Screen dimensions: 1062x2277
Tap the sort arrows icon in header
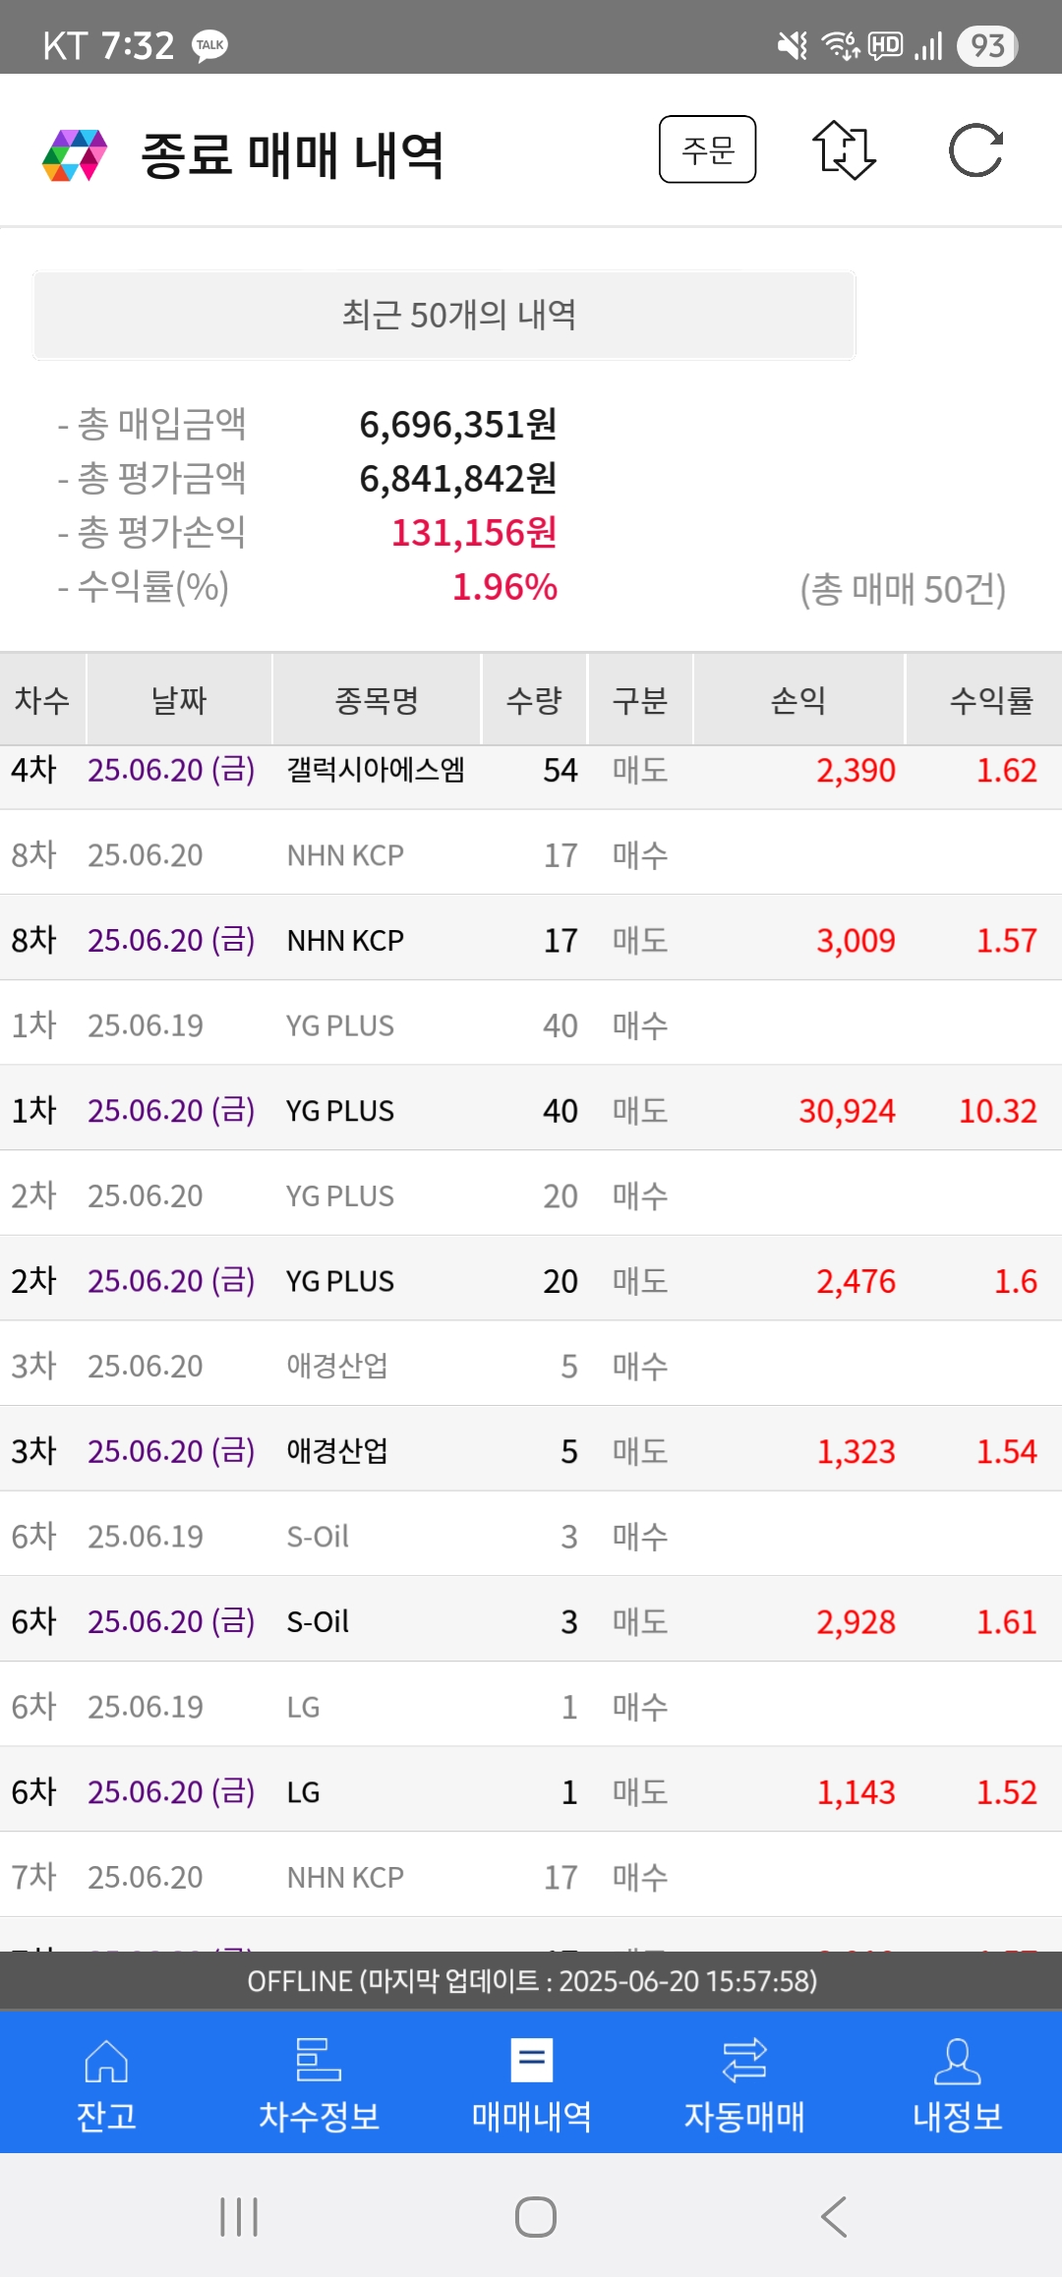[x=844, y=150]
